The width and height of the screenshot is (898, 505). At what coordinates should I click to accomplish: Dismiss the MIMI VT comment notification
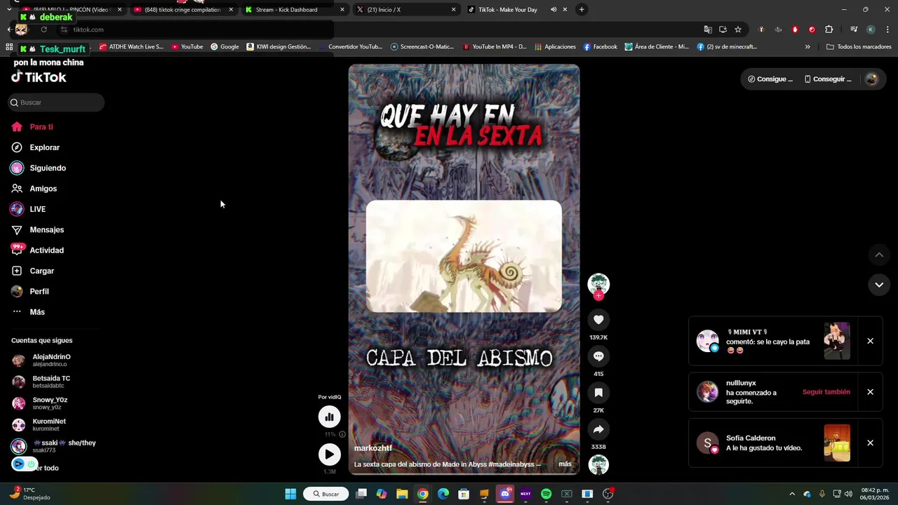(x=870, y=341)
